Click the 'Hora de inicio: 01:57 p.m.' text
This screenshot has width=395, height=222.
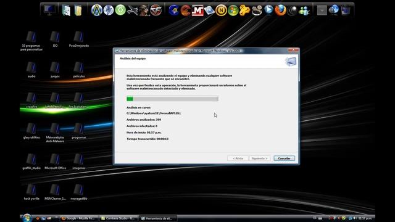coord(144,133)
